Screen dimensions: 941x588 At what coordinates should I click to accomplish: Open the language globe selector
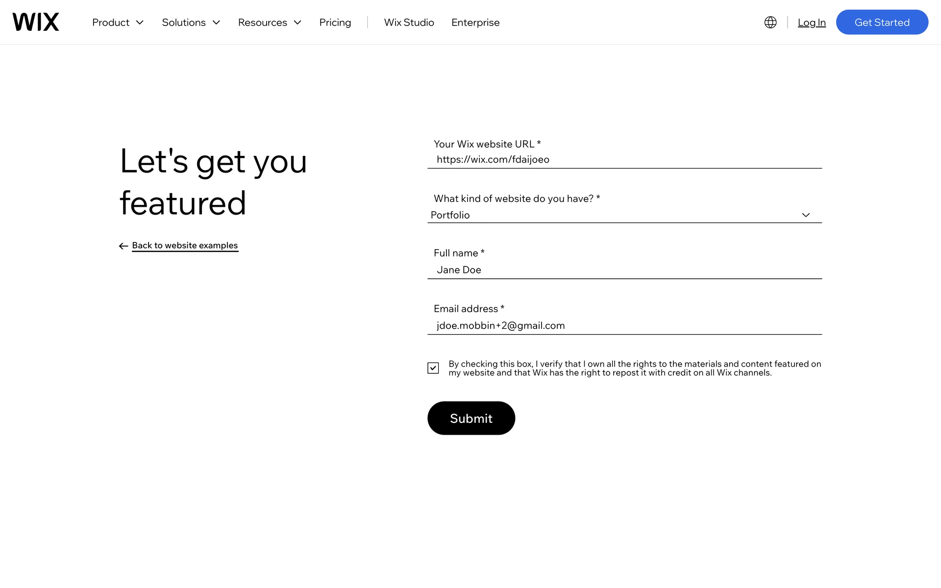tap(770, 22)
